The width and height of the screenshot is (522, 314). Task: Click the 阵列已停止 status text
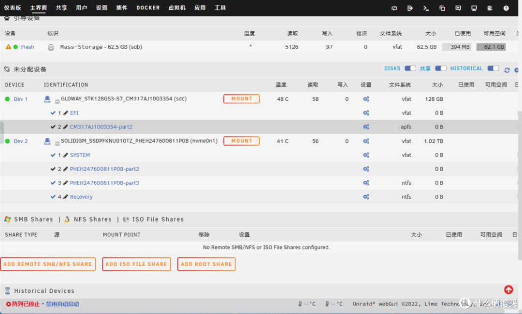pyautogui.click(x=26, y=304)
